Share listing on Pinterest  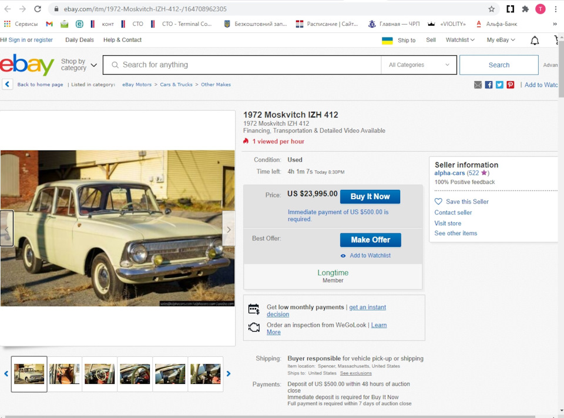pyautogui.click(x=511, y=85)
